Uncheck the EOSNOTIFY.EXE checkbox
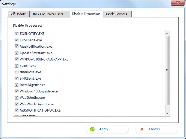This screenshot has height=139, width=186. [16, 34]
